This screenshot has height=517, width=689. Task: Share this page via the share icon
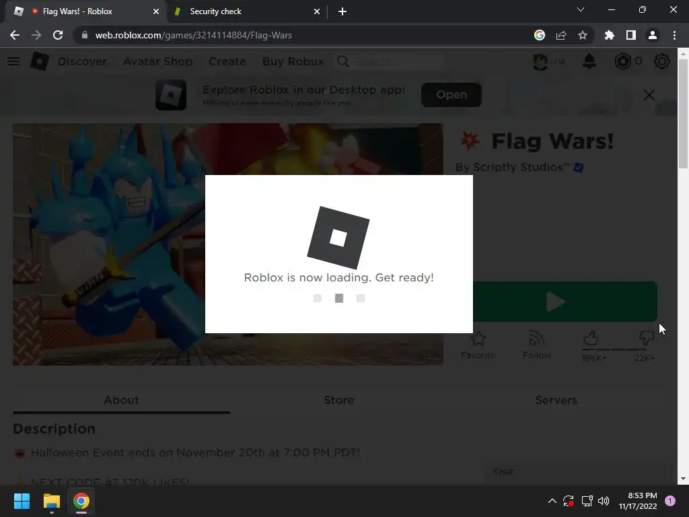(561, 35)
